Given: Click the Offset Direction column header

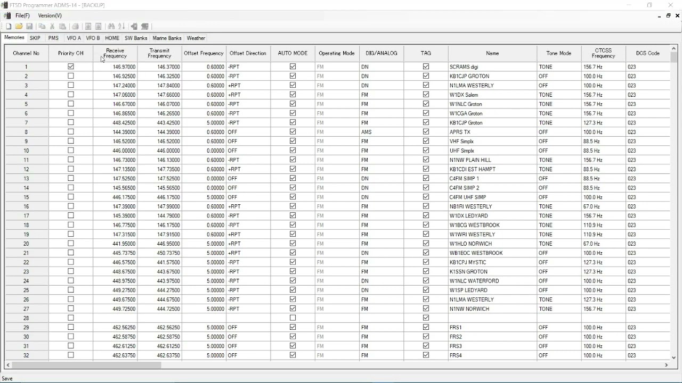Looking at the screenshot, I should (248, 53).
